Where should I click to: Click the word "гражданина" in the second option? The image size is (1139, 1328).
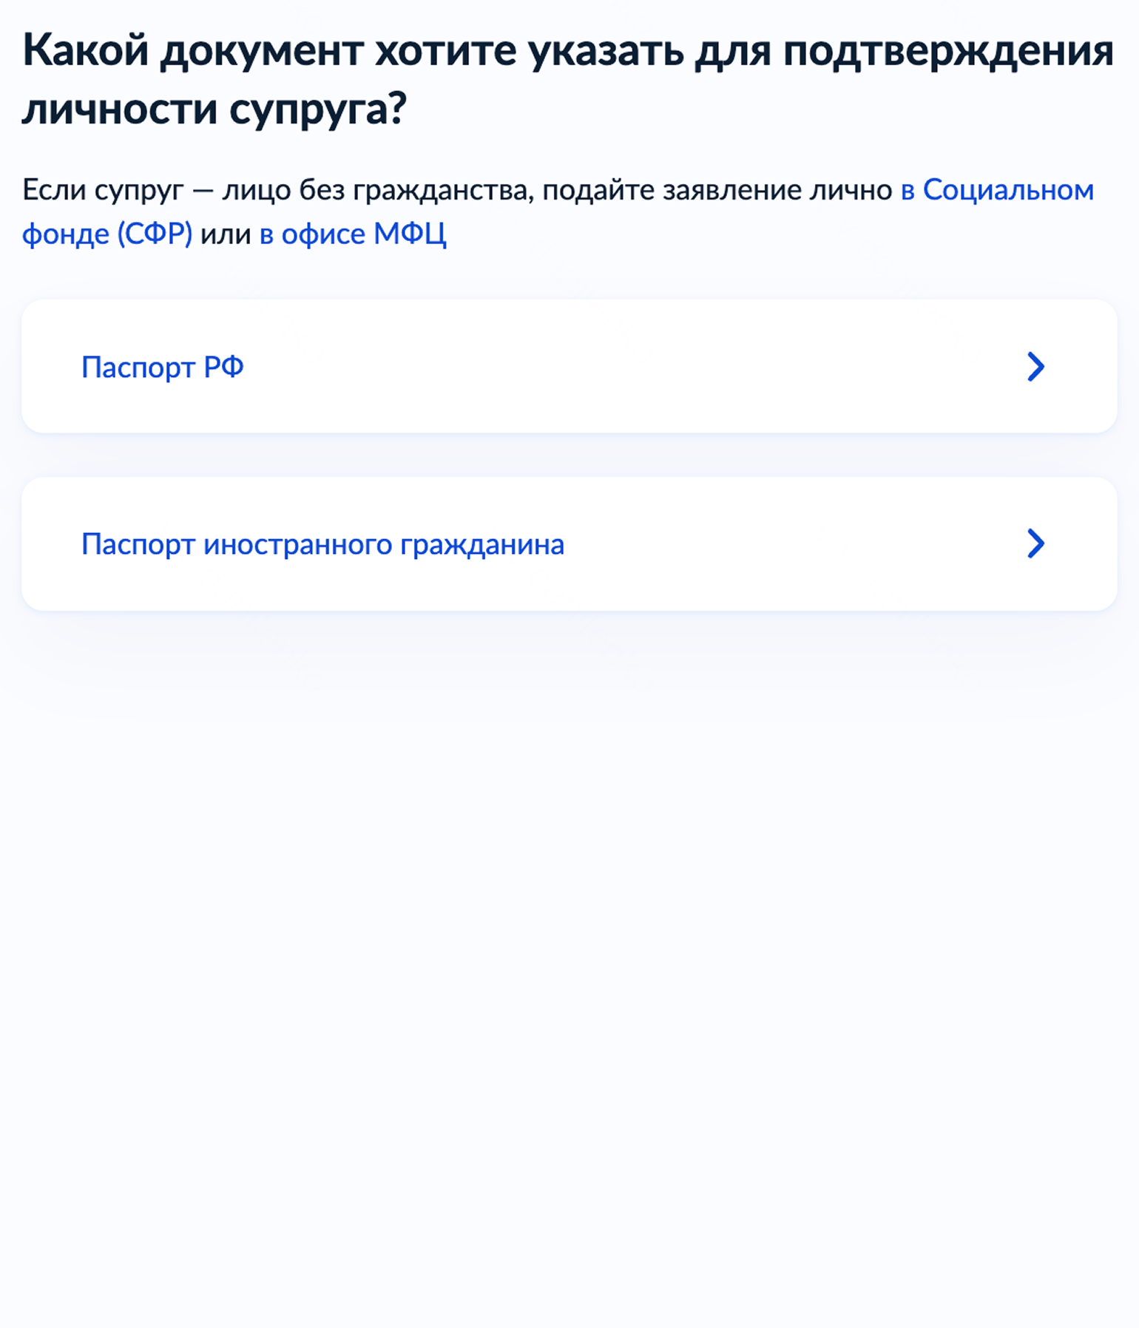[x=482, y=545]
